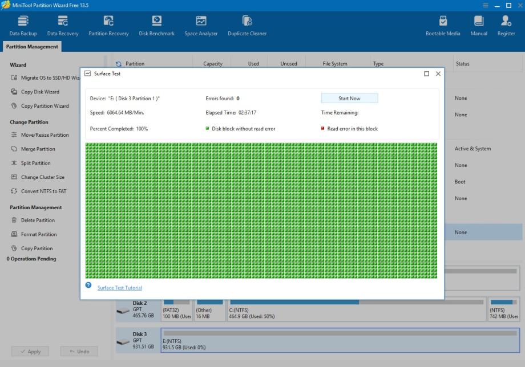Viewport: 525px width, 367px height.
Task: Click the File System column header
Action: (334, 64)
